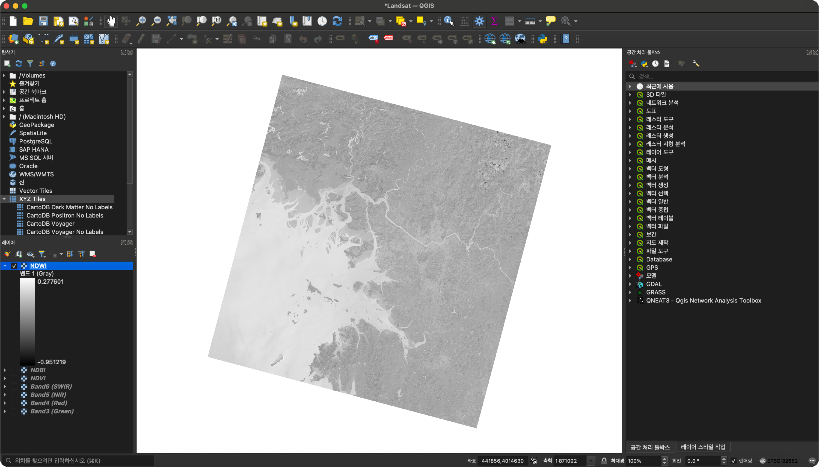Image resolution: width=819 pixels, height=467 pixels.
Task: Click the NDWI grayscale gradient legend
Action: tap(27, 321)
